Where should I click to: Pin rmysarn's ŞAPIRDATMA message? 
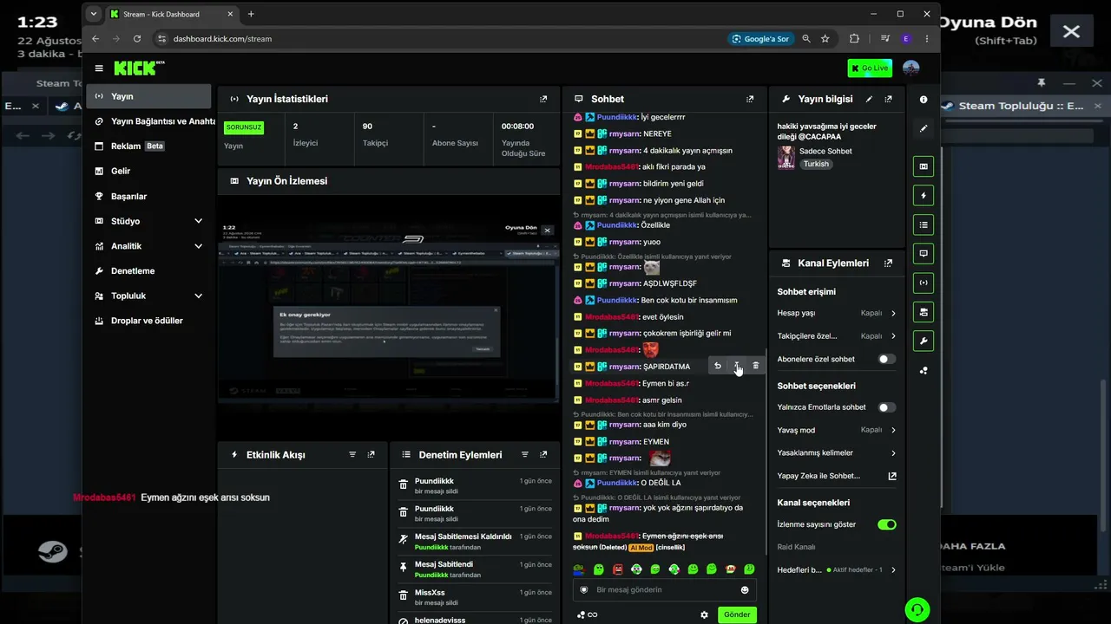click(x=737, y=367)
